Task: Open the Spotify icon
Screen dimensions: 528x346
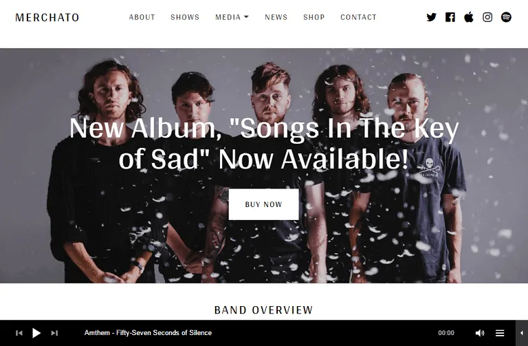Action: (506, 17)
